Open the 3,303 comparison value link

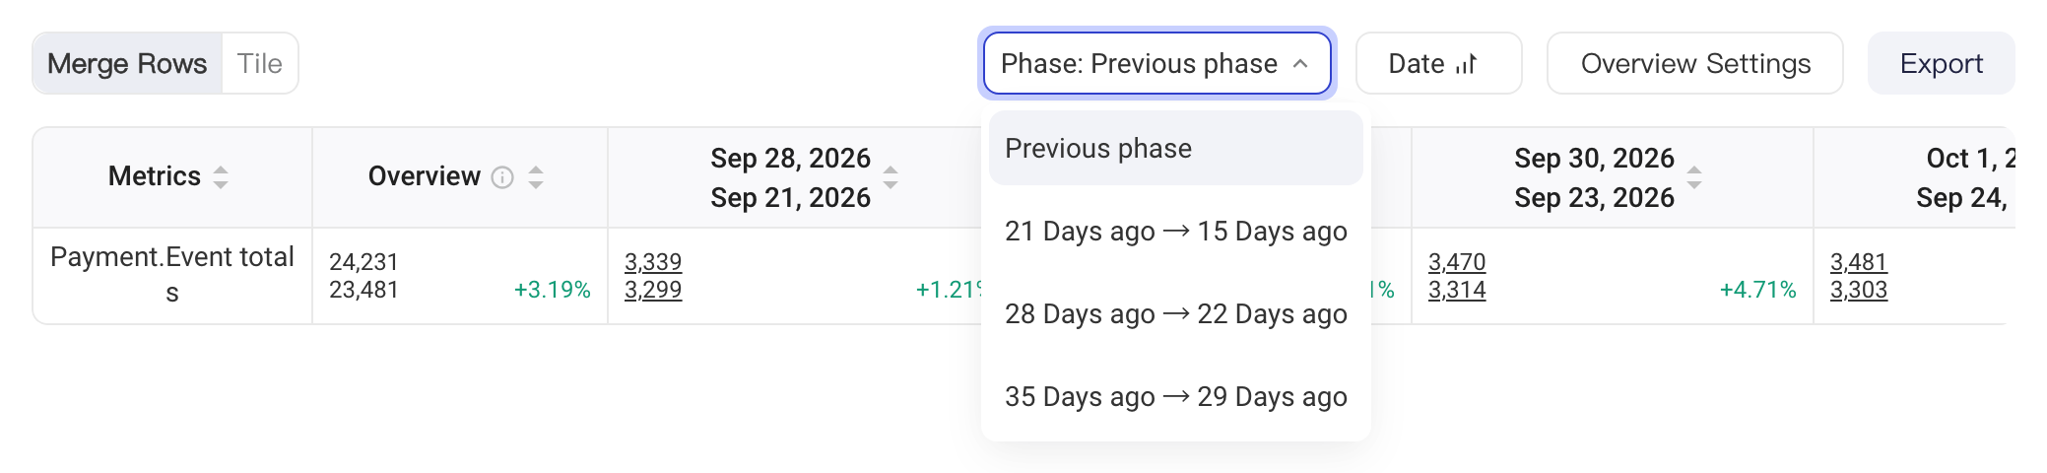pyautogui.click(x=1859, y=290)
